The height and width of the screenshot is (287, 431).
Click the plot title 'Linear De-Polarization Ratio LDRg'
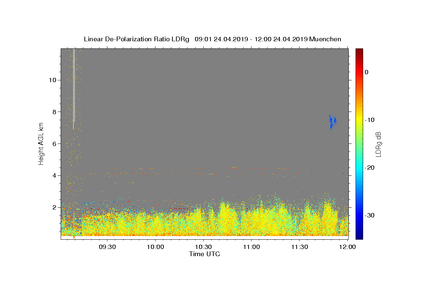click(136, 39)
